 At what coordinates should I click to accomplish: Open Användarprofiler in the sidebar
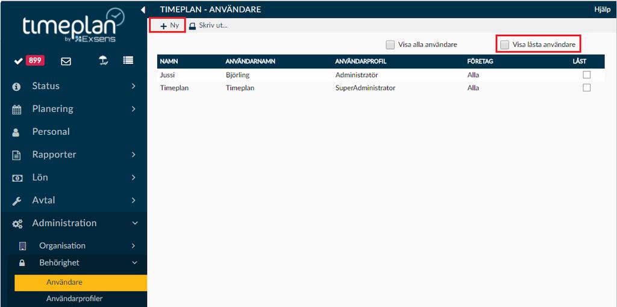[74, 299]
